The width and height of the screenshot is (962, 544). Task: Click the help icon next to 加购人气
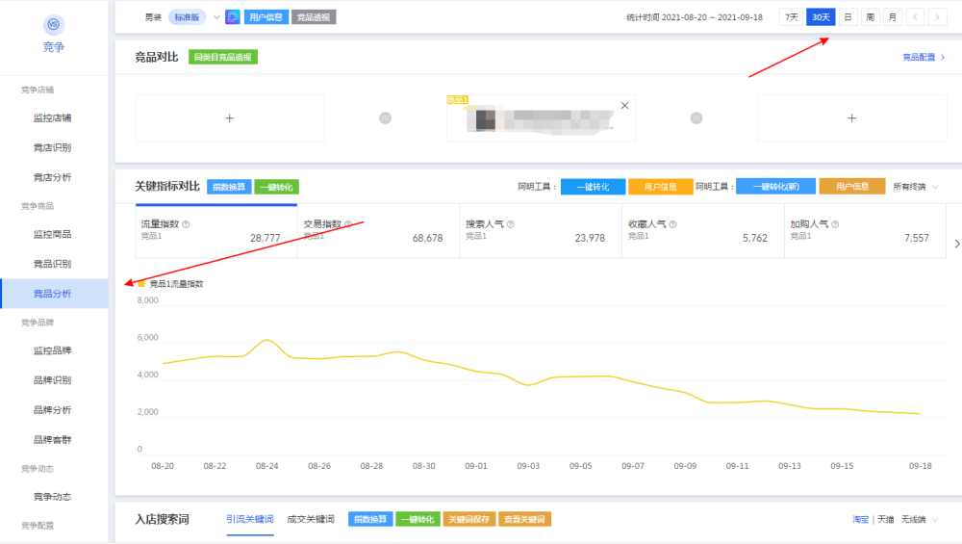click(835, 224)
